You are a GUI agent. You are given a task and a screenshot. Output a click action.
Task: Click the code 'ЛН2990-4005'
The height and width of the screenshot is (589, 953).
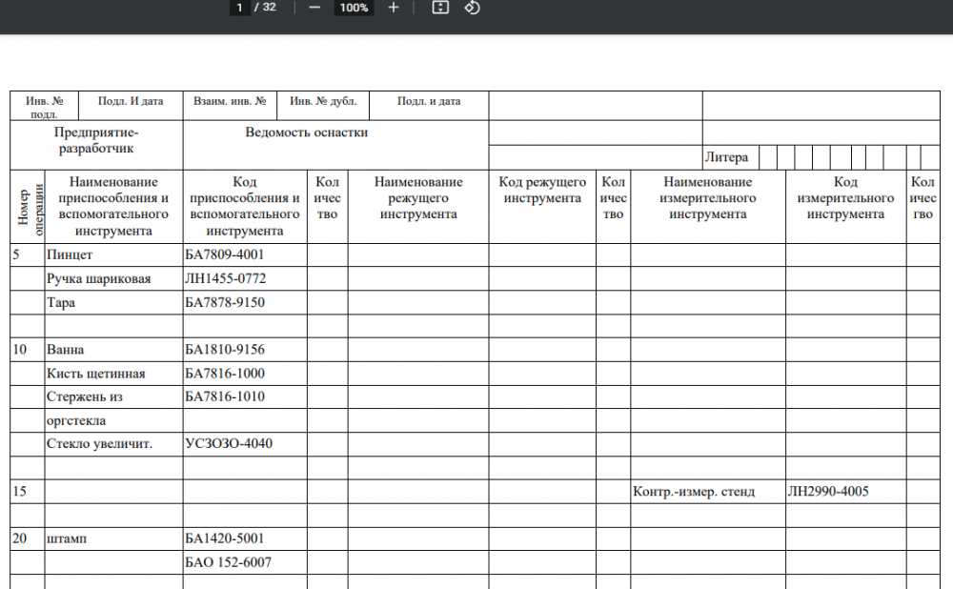click(x=828, y=491)
